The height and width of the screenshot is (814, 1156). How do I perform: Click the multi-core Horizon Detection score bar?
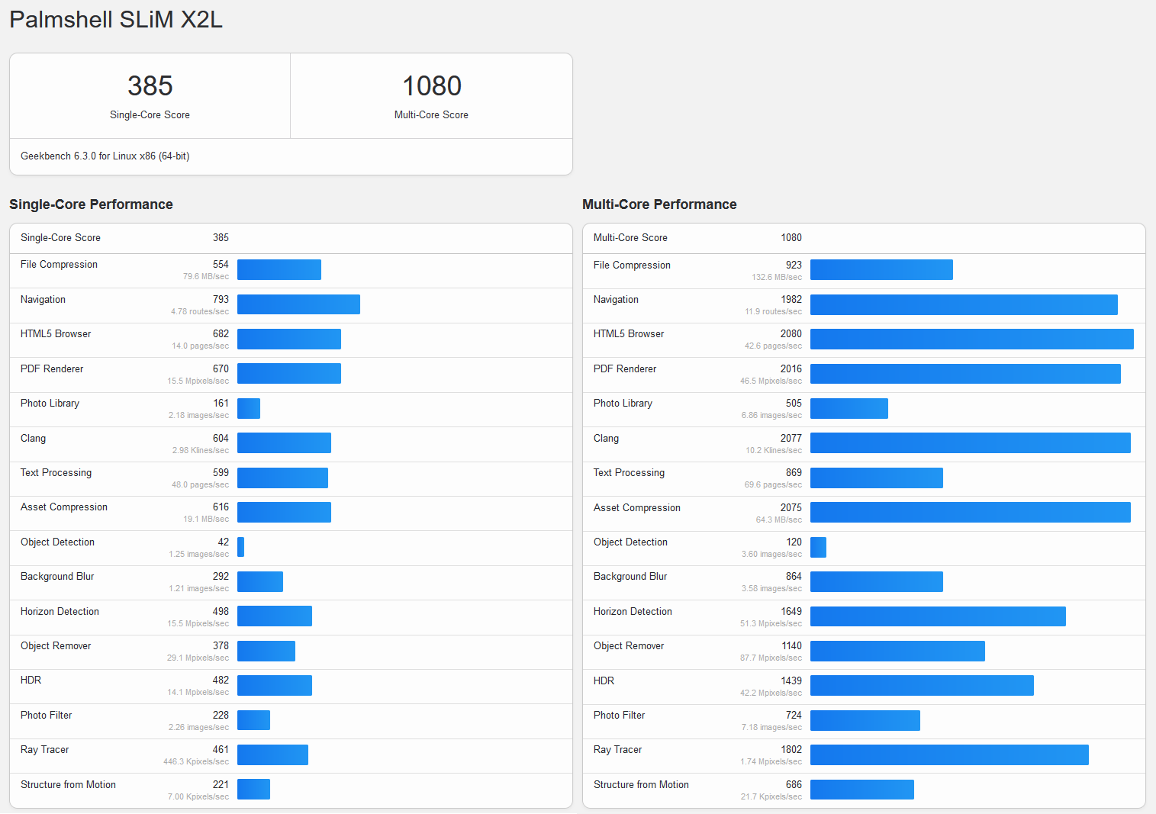[x=938, y=616]
